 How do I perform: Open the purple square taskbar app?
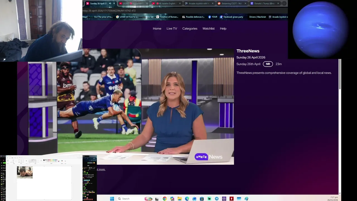[224, 199]
